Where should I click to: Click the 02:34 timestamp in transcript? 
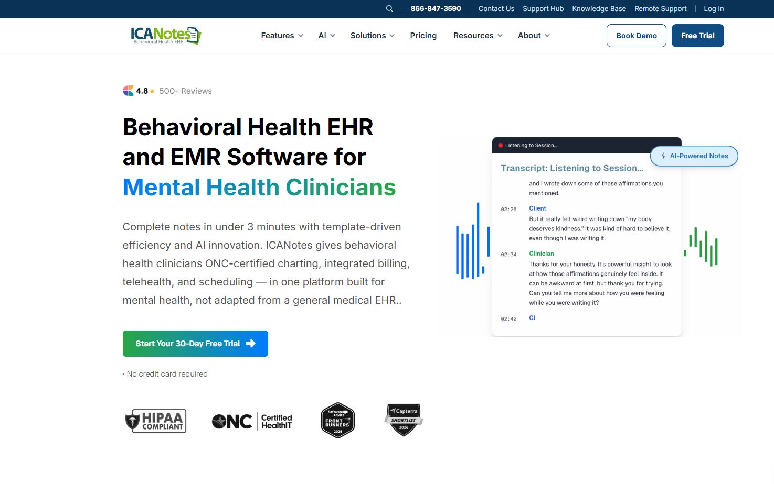point(508,255)
